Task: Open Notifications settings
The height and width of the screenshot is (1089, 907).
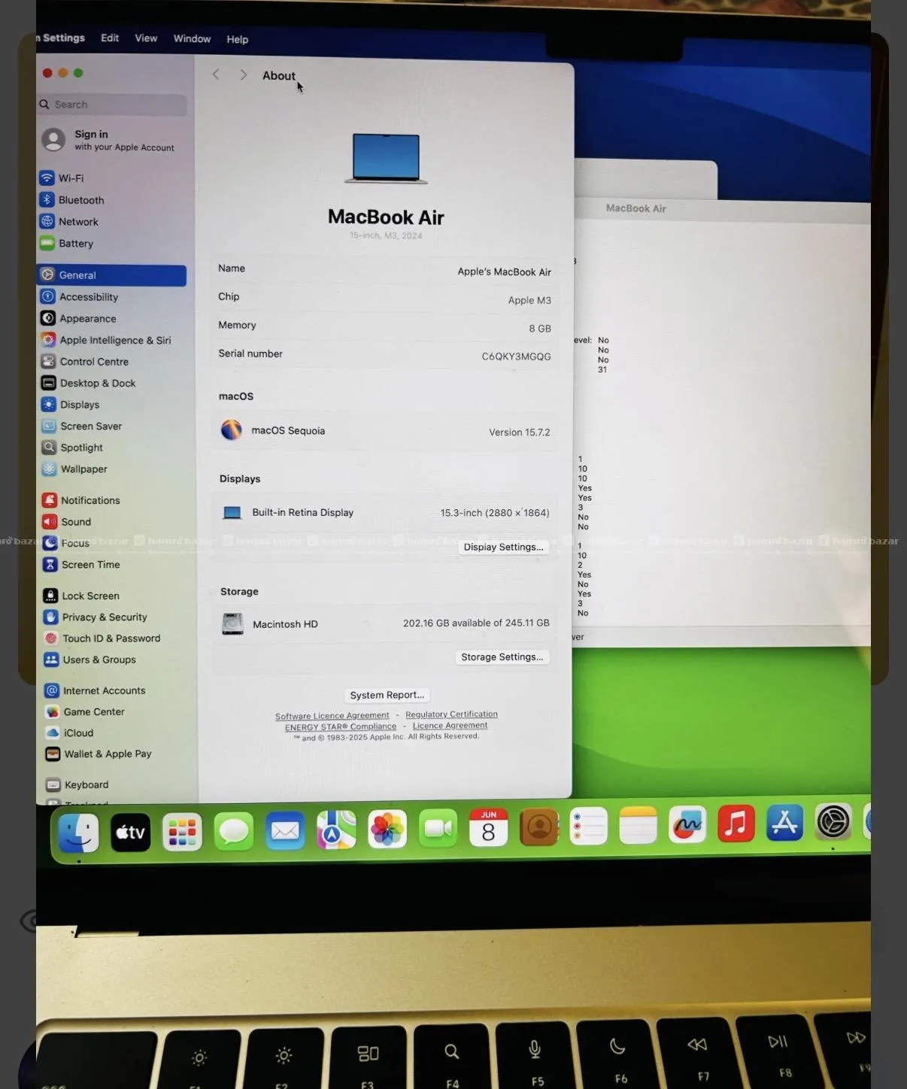Action: click(81, 500)
